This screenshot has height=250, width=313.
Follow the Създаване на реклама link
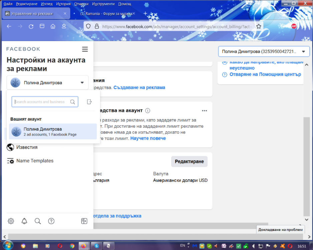(139, 88)
